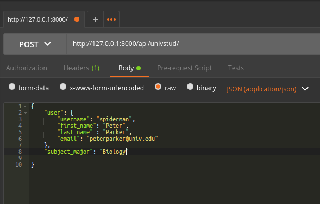Click the "Parker" value text
This screenshot has height=204, width=320.
click(x=116, y=132)
